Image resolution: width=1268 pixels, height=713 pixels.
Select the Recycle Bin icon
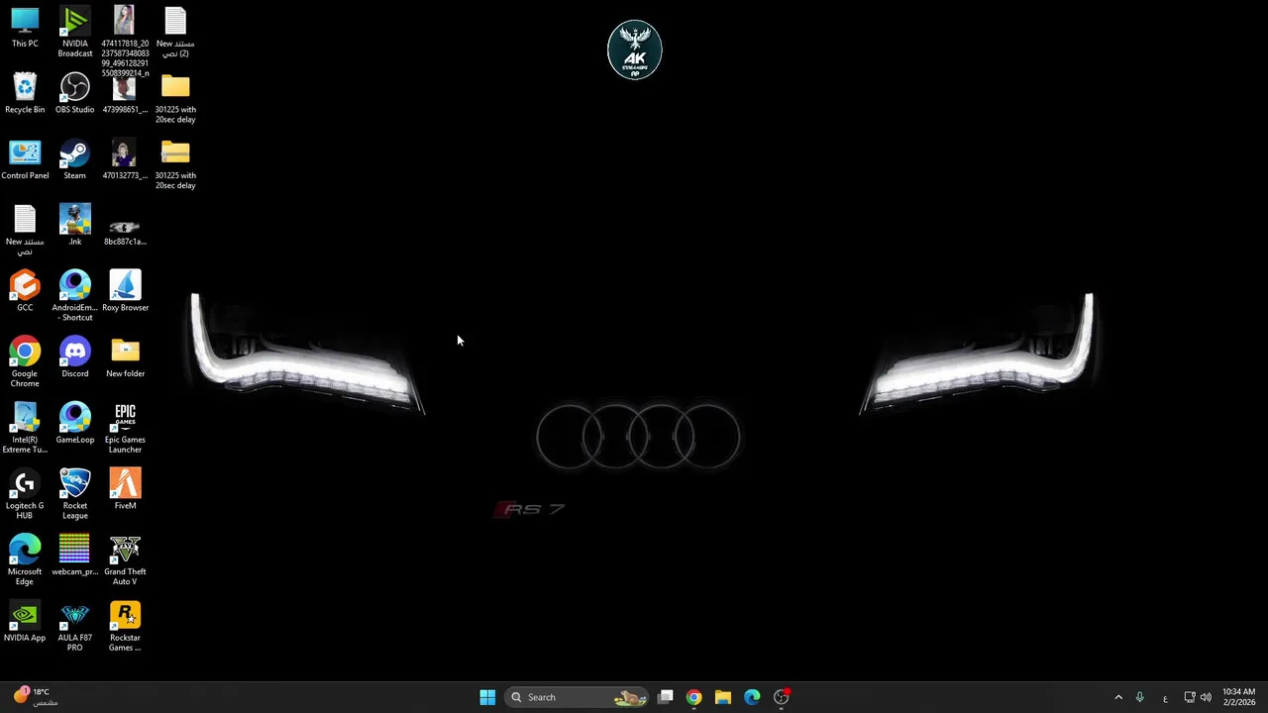[25, 94]
